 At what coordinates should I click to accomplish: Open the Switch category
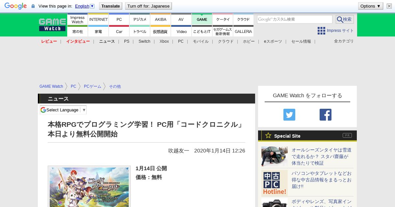(144, 41)
